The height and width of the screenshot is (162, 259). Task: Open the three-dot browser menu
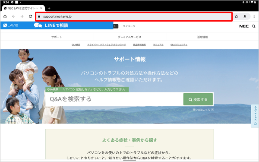click(x=254, y=16)
